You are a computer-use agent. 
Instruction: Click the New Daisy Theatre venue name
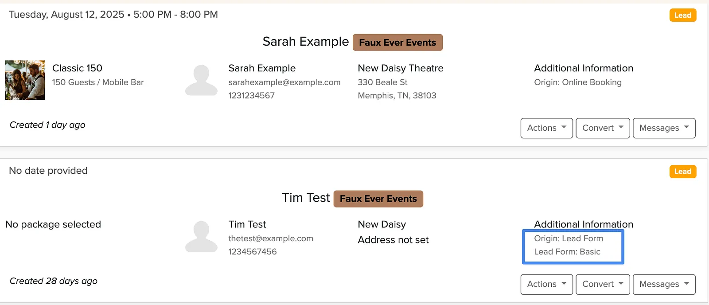coord(401,68)
